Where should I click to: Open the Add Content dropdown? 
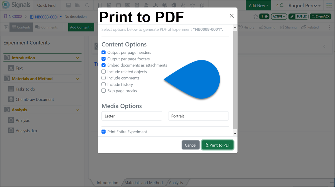point(81,27)
